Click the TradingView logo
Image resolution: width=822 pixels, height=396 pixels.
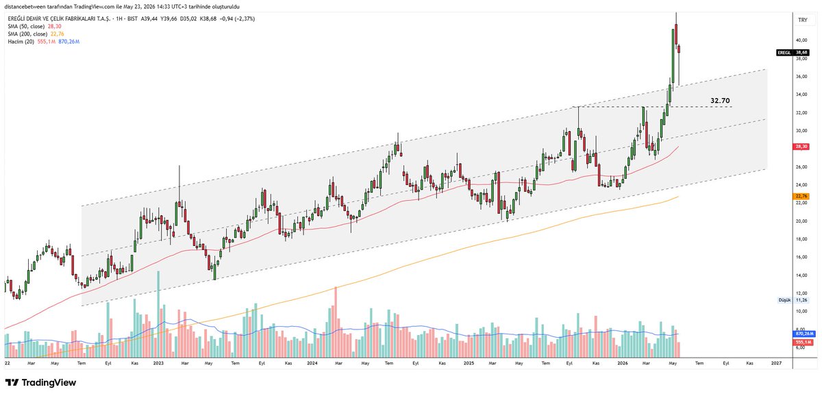(x=40, y=382)
